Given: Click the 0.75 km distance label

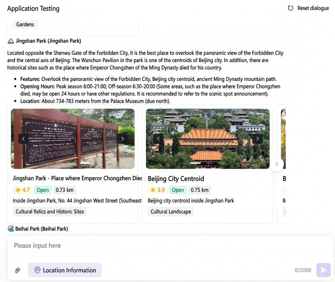Looking at the screenshot, I should 200,190.
